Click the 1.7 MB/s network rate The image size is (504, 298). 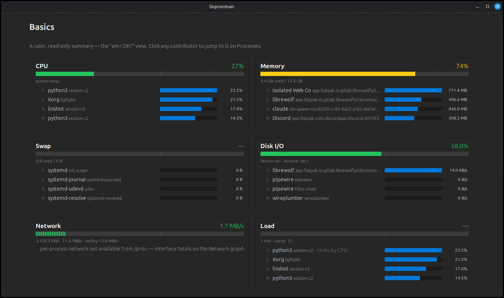(x=232, y=226)
